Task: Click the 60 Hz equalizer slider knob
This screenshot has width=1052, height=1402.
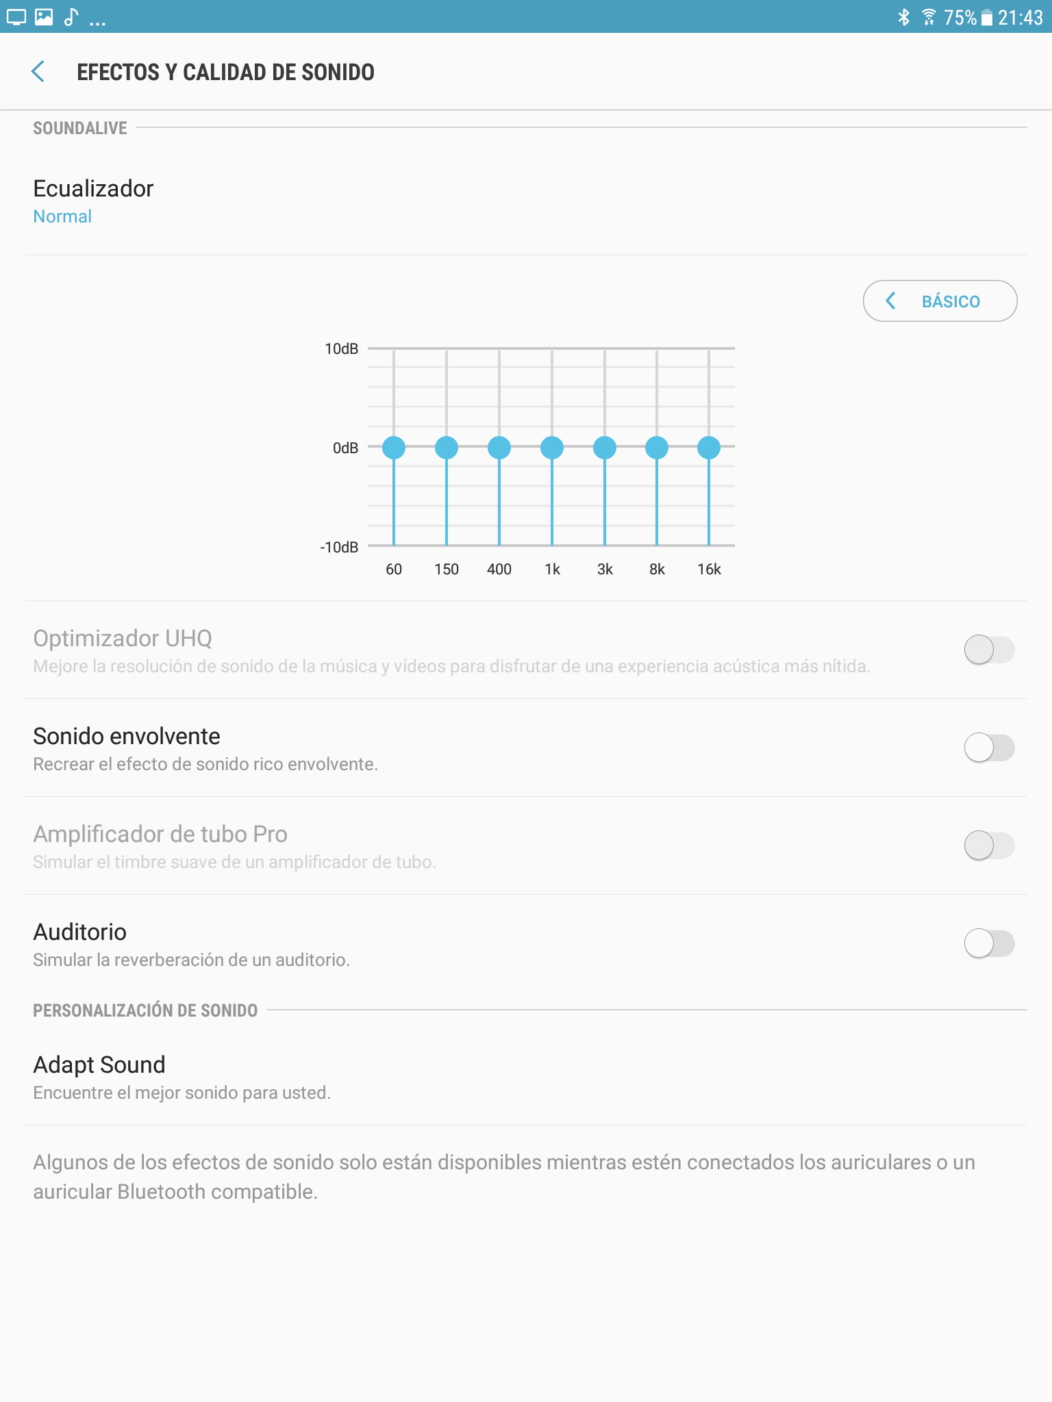Action: (394, 448)
